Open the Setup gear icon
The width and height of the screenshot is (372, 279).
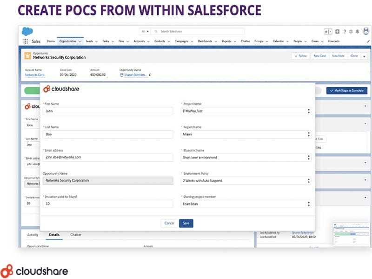point(350,31)
